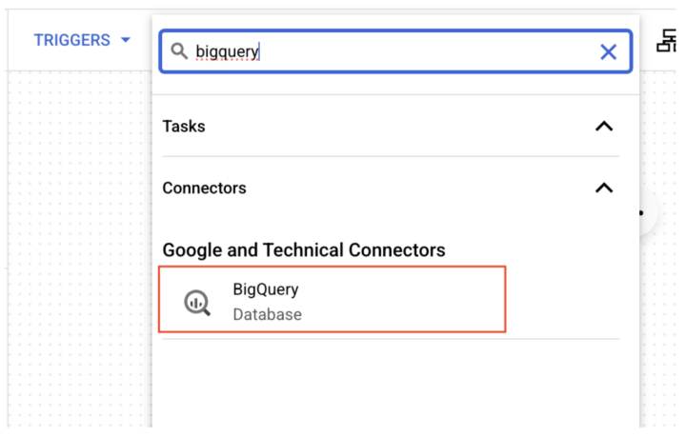Click the Database subtitle under BigQuery
This screenshot has width=686, height=437.
pyautogui.click(x=268, y=314)
